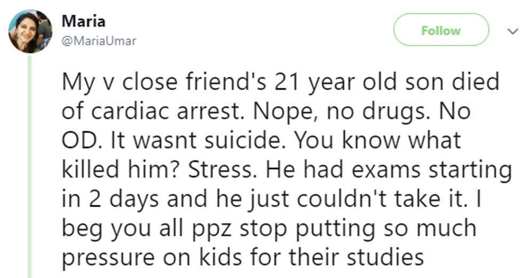Image resolution: width=523 pixels, height=278 pixels.
Task: Click the words "couldn't take it"
Action: coord(385,199)
